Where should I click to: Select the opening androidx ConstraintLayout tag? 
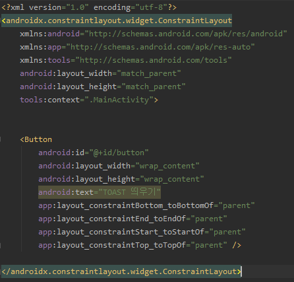(117, 20)
